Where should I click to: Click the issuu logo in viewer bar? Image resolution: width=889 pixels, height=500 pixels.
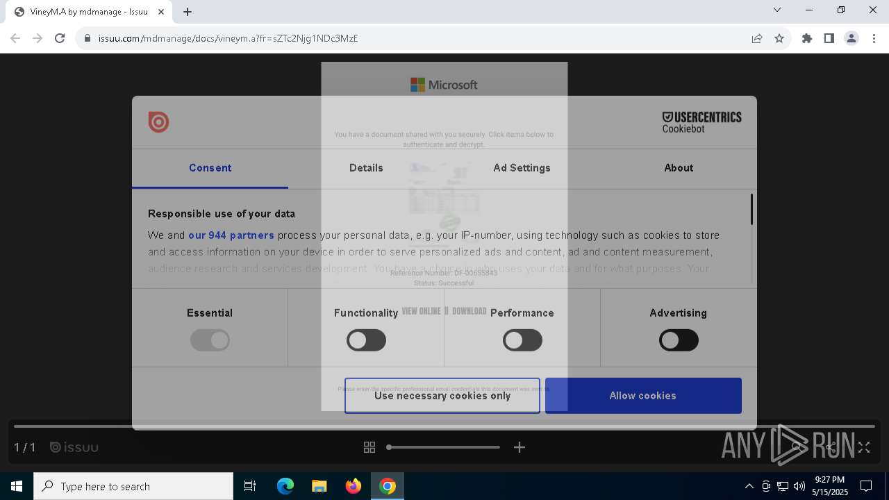[74, 447]
